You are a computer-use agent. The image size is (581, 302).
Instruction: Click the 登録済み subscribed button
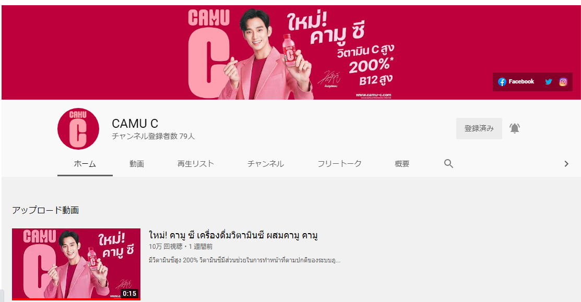point(479,128)
